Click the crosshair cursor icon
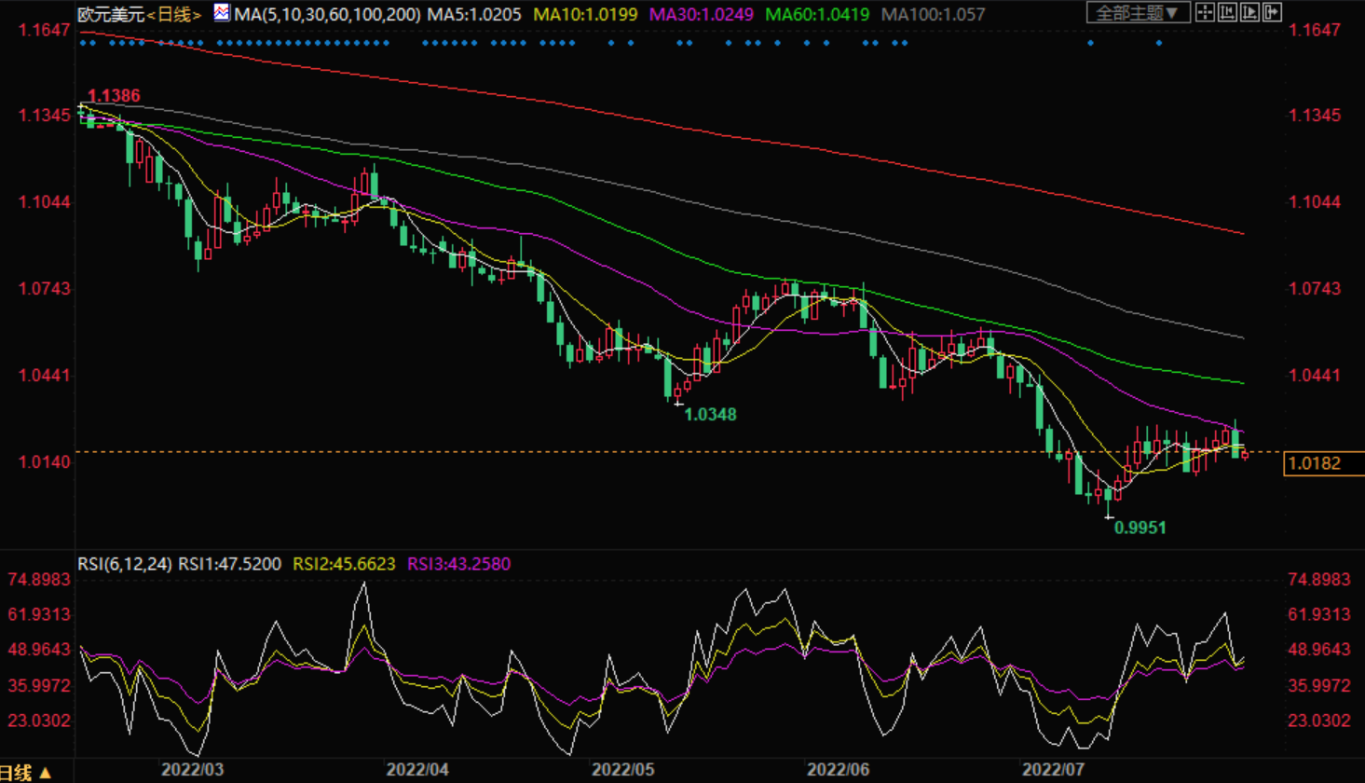This screenshot has width=1365, height=783. coord(1205,12)
